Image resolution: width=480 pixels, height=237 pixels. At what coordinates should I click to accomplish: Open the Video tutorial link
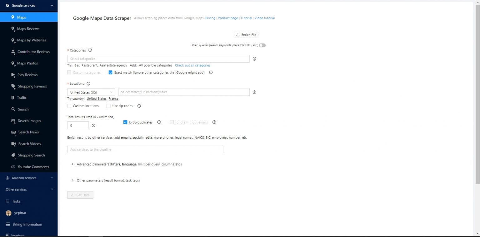click(264, 18)
